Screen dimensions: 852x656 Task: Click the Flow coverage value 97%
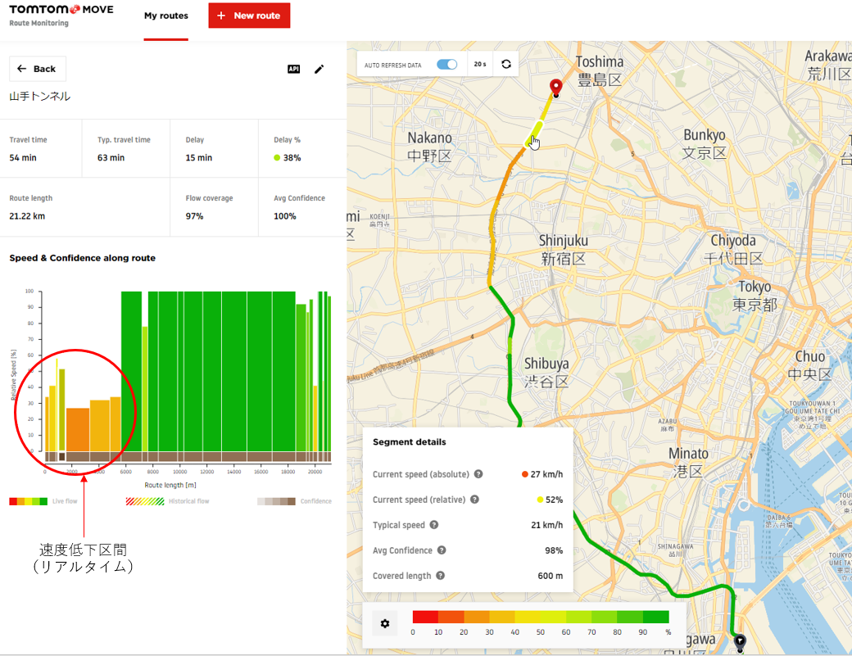tap(194, 216)
